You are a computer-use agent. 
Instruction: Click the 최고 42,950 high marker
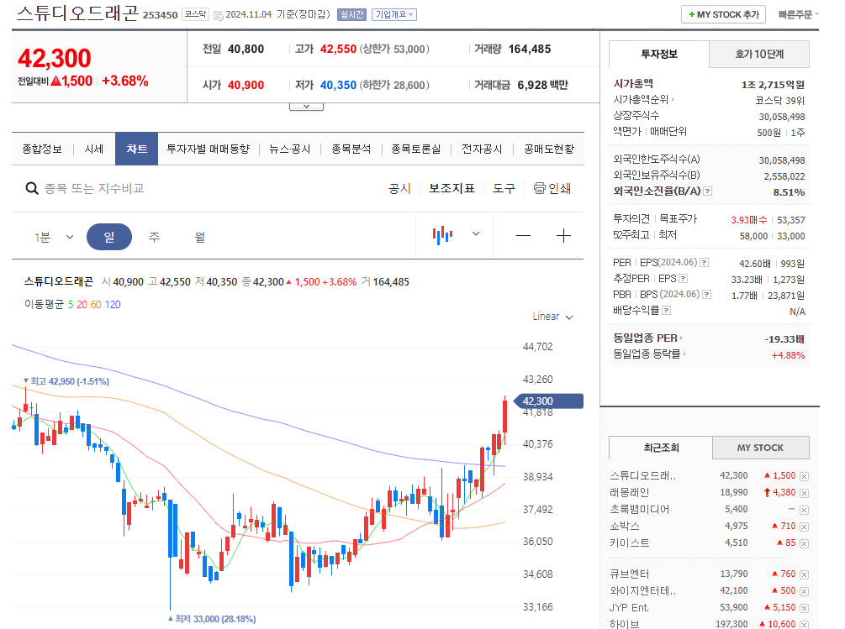click(66, 381)
